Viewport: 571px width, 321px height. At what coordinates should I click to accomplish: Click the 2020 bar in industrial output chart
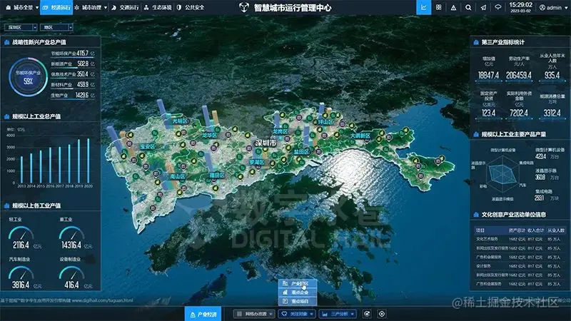(x=88, y=161)
